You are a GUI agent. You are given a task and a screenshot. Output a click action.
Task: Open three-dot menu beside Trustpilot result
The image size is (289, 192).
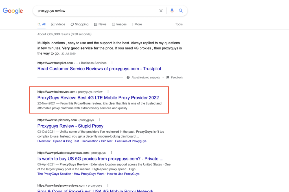pos(112,63)
